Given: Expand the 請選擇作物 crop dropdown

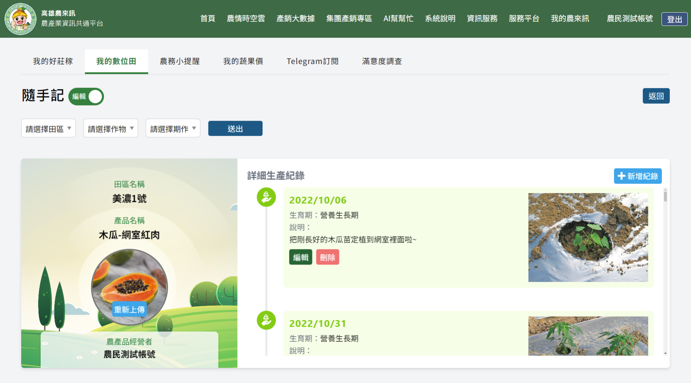Looking at the screenshot, I should 111,129.
